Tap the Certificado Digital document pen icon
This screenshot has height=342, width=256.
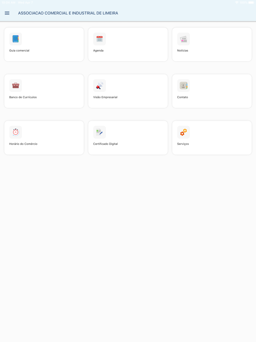tap(100, 132)
